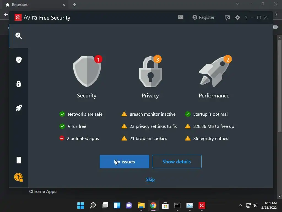Click the '23 privacy settings to fix' text
Image resolution: width=282 pixels, height=212 pixels.
point(153,126)
